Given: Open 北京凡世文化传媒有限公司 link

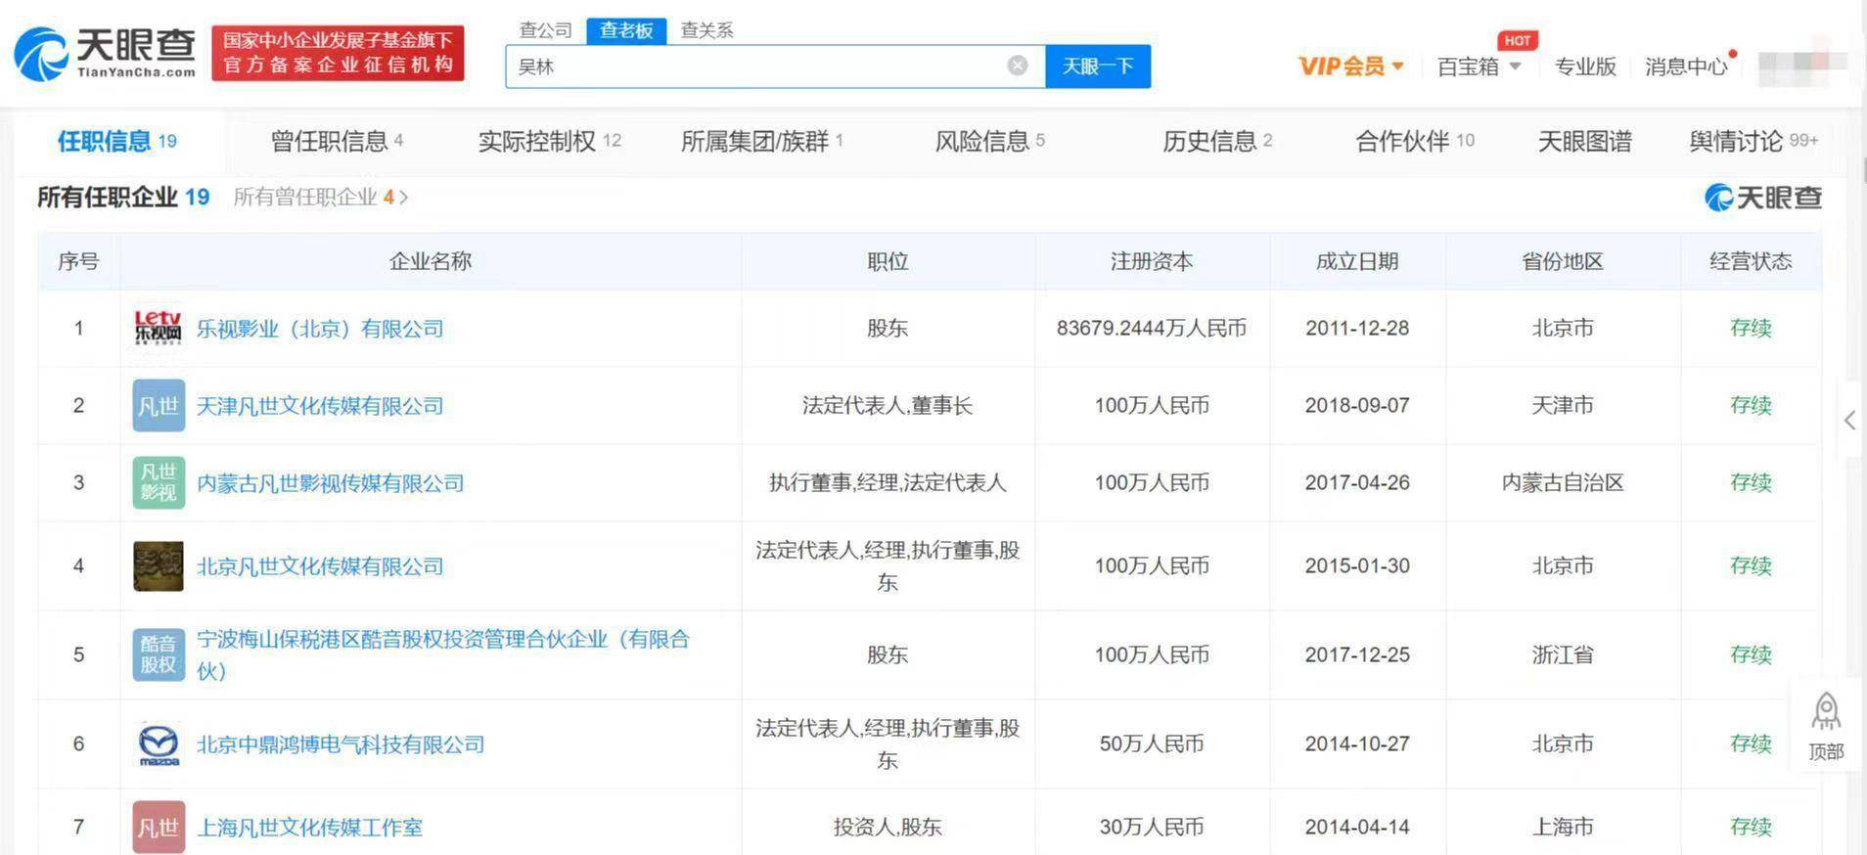Looking at the screenshot, I should [320, 566].
